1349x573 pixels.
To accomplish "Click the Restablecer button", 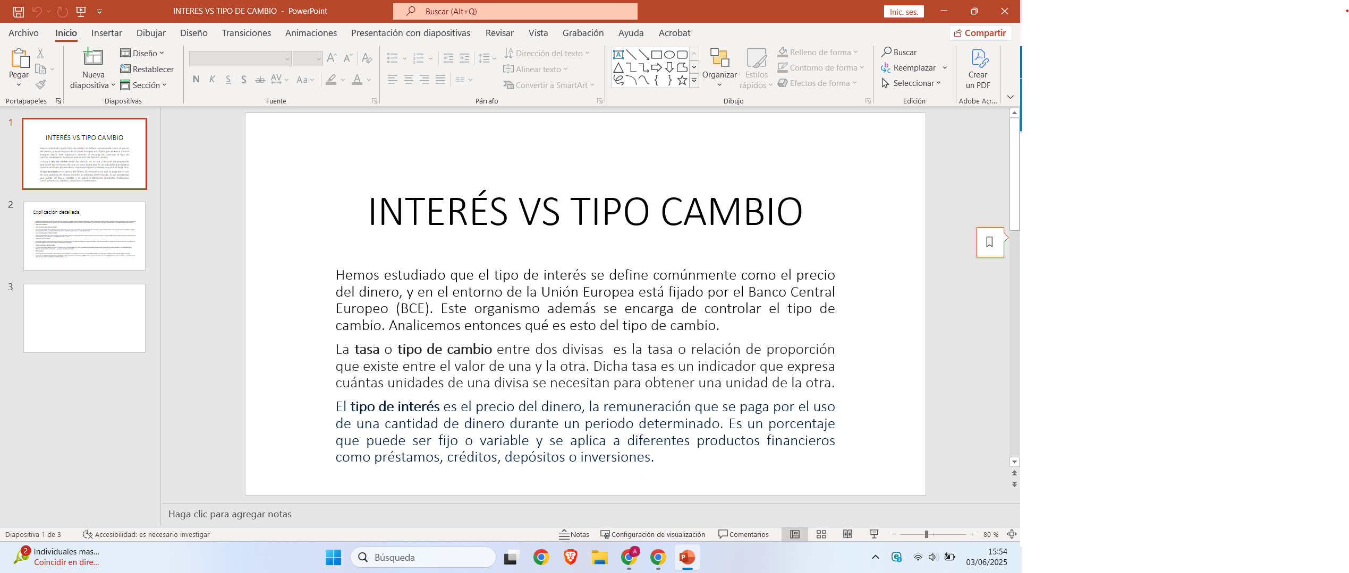I will point(147,69).
